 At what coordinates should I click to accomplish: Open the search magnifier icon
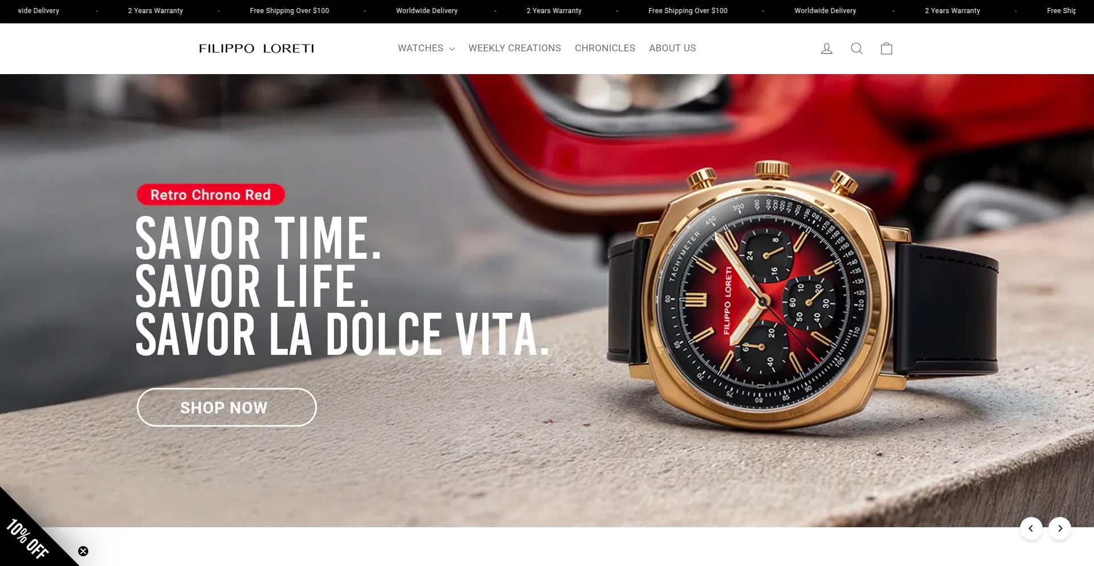(x=856, y=48)
